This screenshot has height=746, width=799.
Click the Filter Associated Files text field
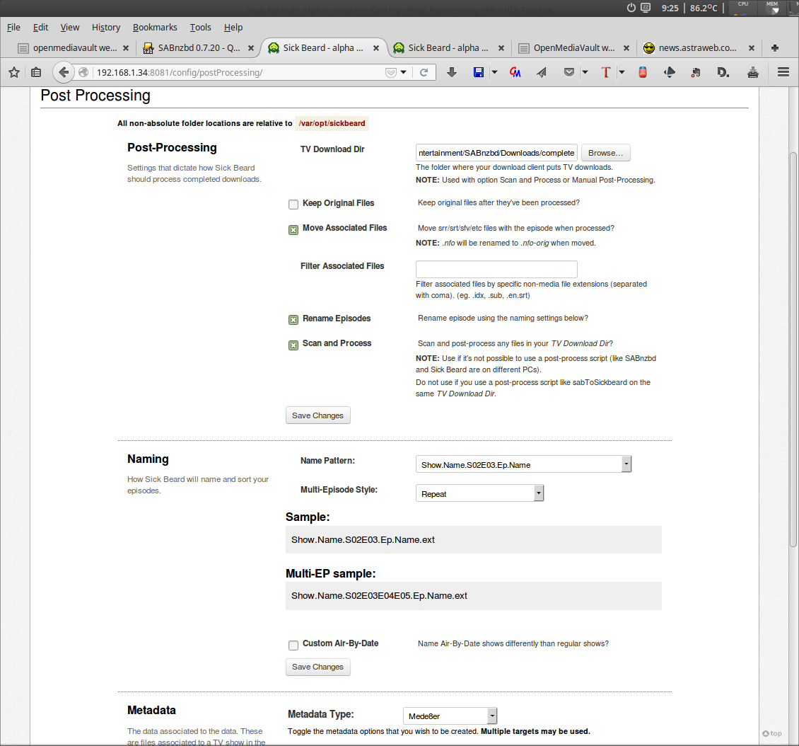496,269
